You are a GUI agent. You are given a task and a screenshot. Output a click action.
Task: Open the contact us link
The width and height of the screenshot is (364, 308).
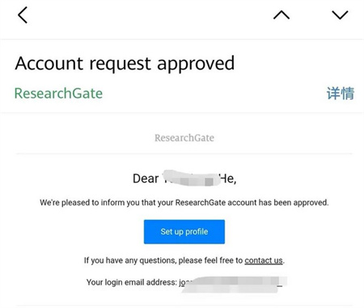click(x=264, y=260)
